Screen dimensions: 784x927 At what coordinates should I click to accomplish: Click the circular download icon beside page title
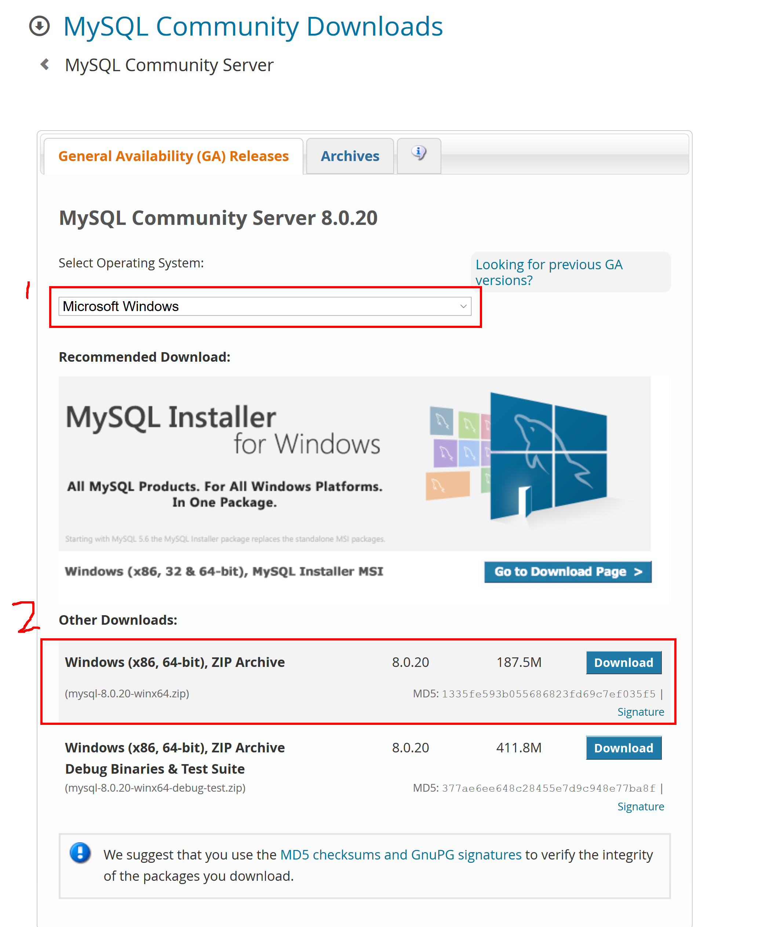(39, 26)
